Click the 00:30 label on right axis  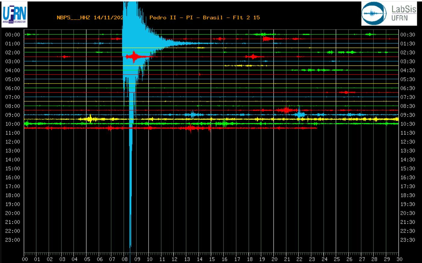coord(408,35)
